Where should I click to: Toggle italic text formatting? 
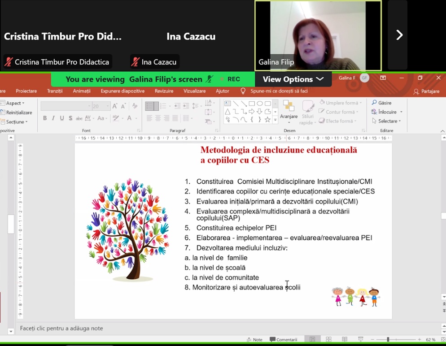tap(53, 118)
